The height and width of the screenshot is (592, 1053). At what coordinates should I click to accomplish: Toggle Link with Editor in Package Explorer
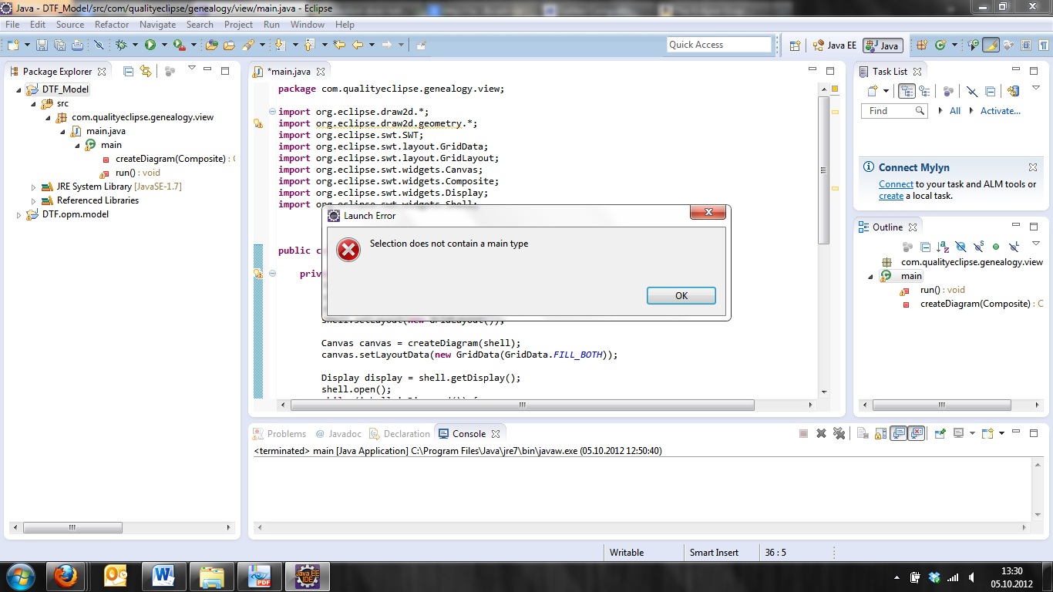pos(146,71)
